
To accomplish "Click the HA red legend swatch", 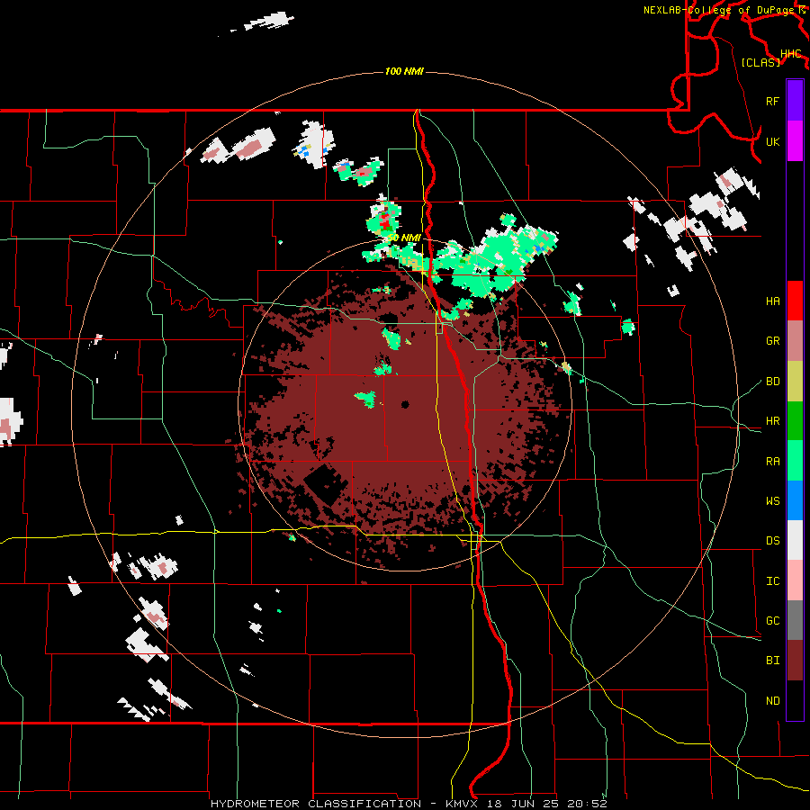I will tap(795, 301).
